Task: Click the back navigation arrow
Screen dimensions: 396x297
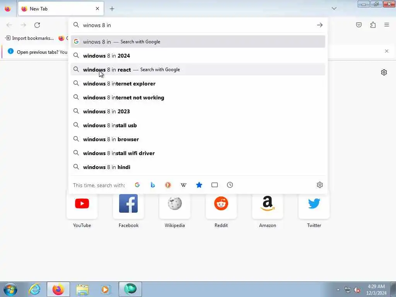Action: 9,25
